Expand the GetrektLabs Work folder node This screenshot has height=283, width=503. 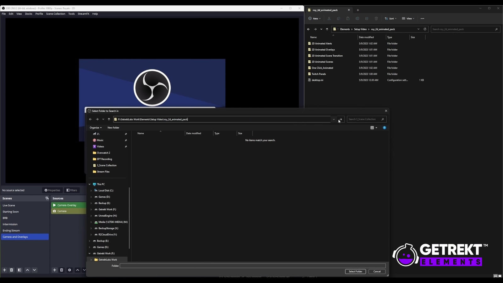click(x=91, y=260)
